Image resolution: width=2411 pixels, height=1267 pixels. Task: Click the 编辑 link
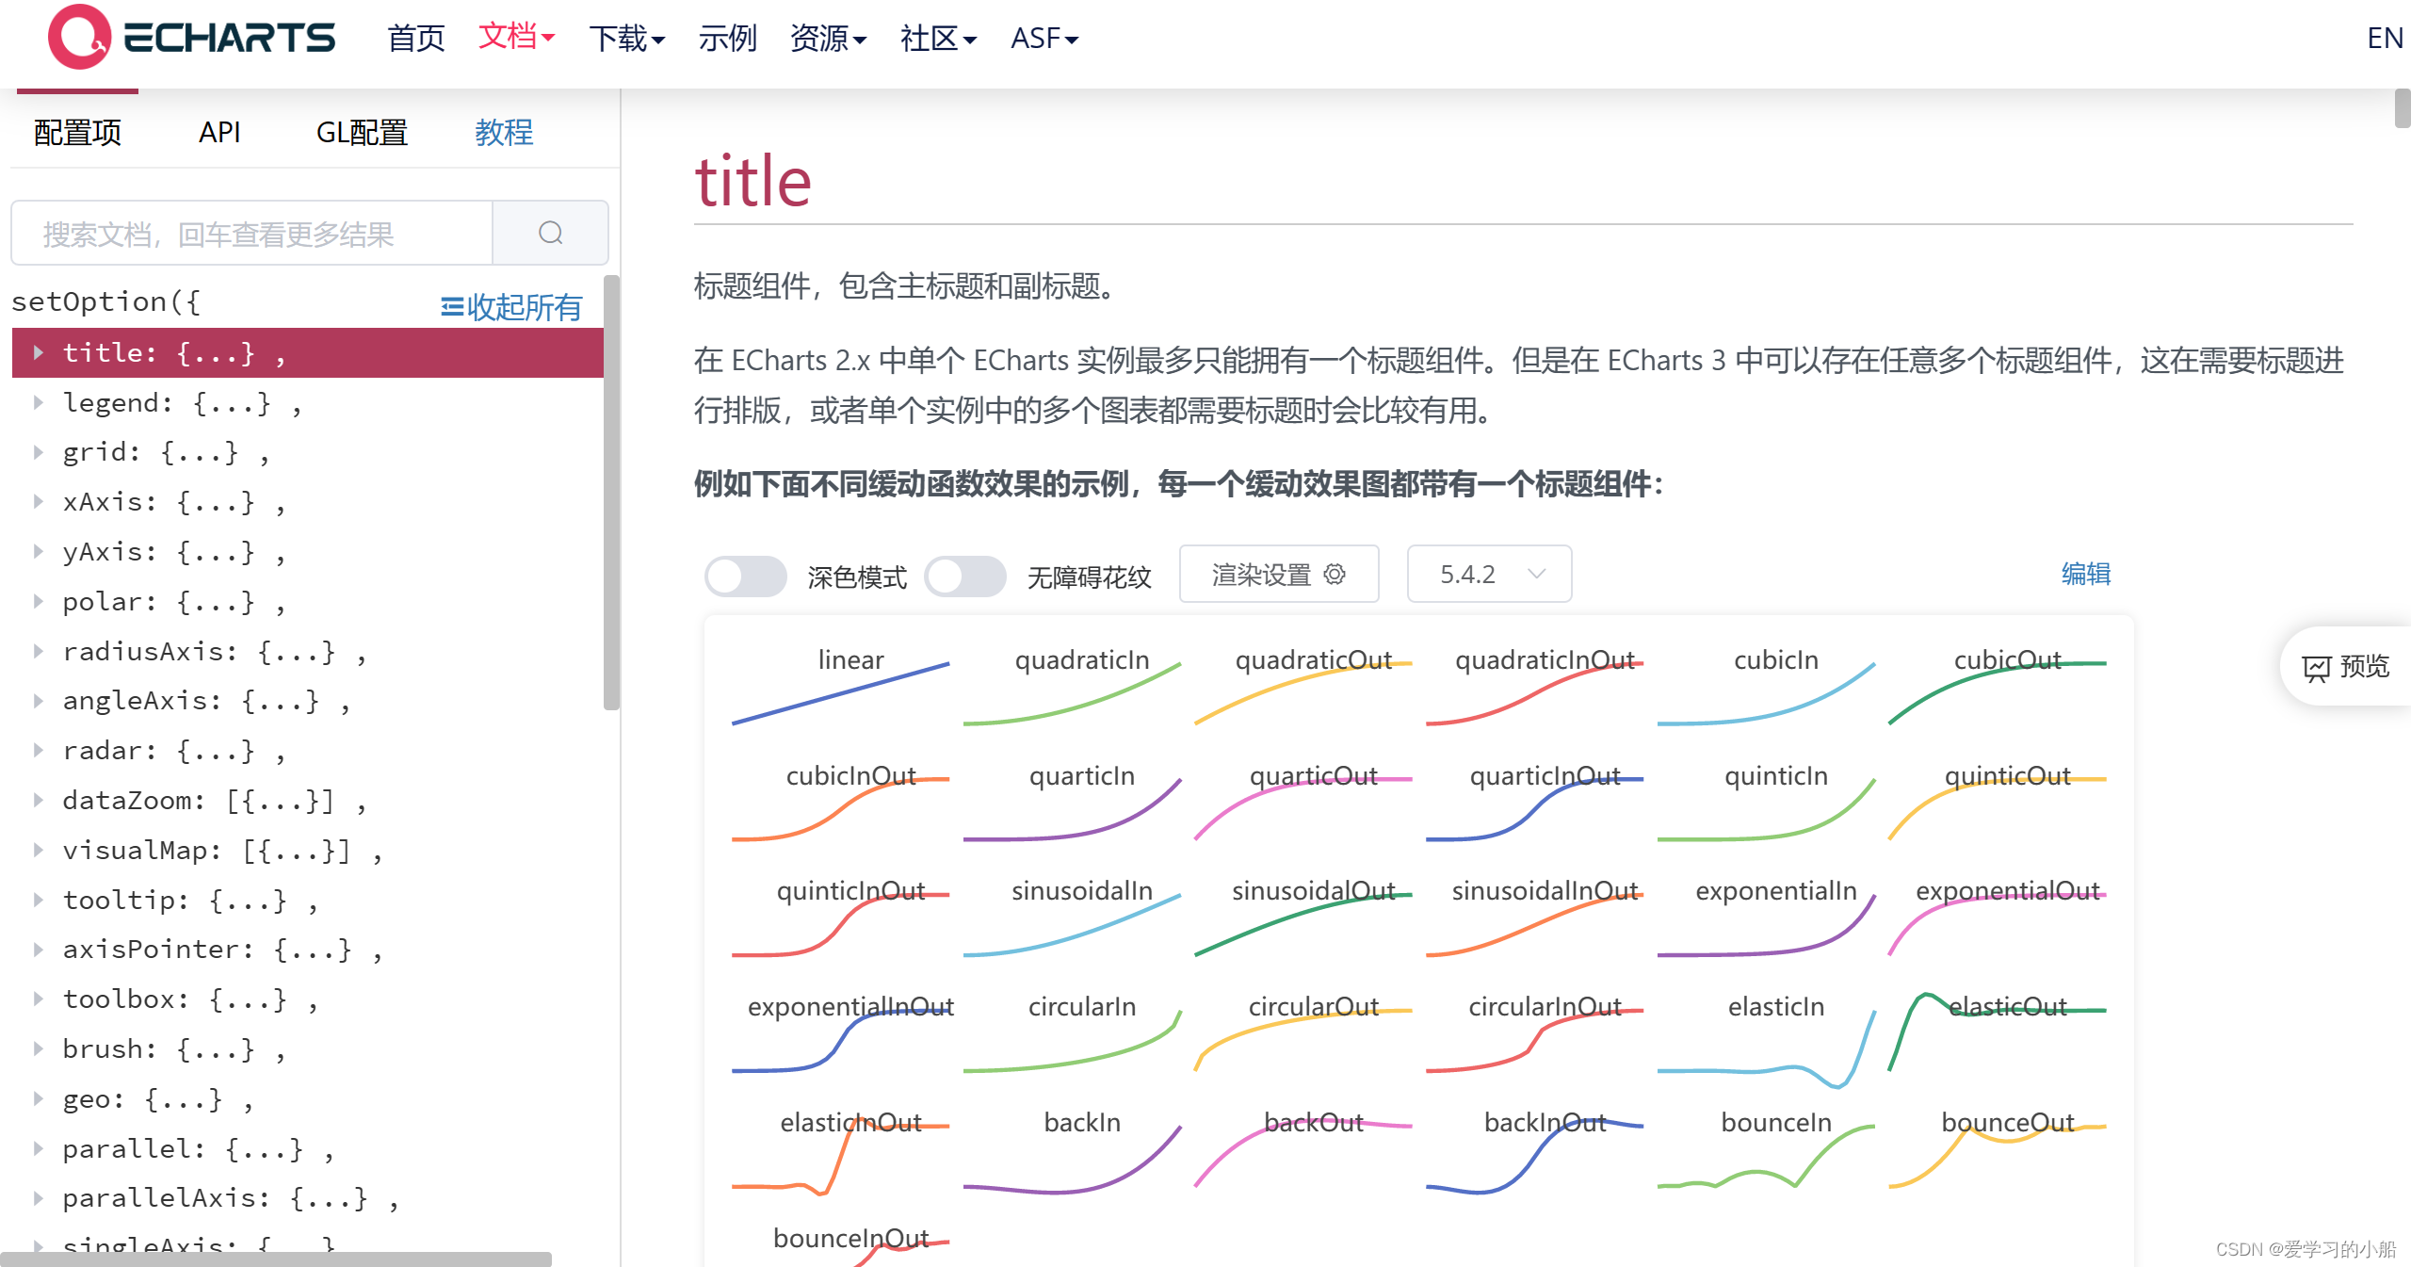[2085, 574]
